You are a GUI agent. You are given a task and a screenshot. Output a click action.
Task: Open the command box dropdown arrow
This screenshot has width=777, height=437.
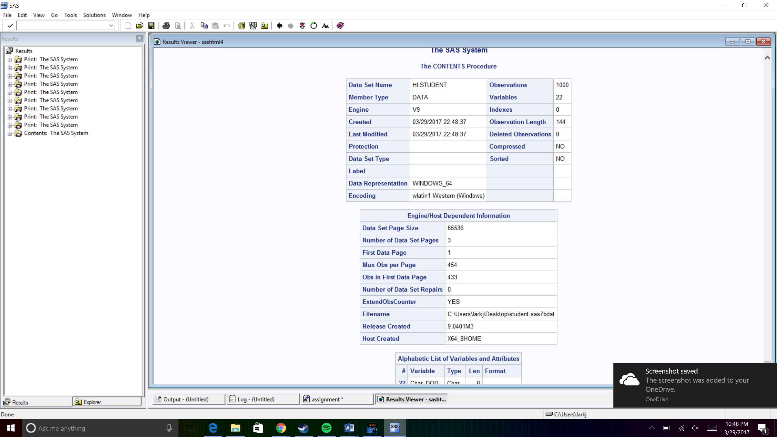click(111, 26)
